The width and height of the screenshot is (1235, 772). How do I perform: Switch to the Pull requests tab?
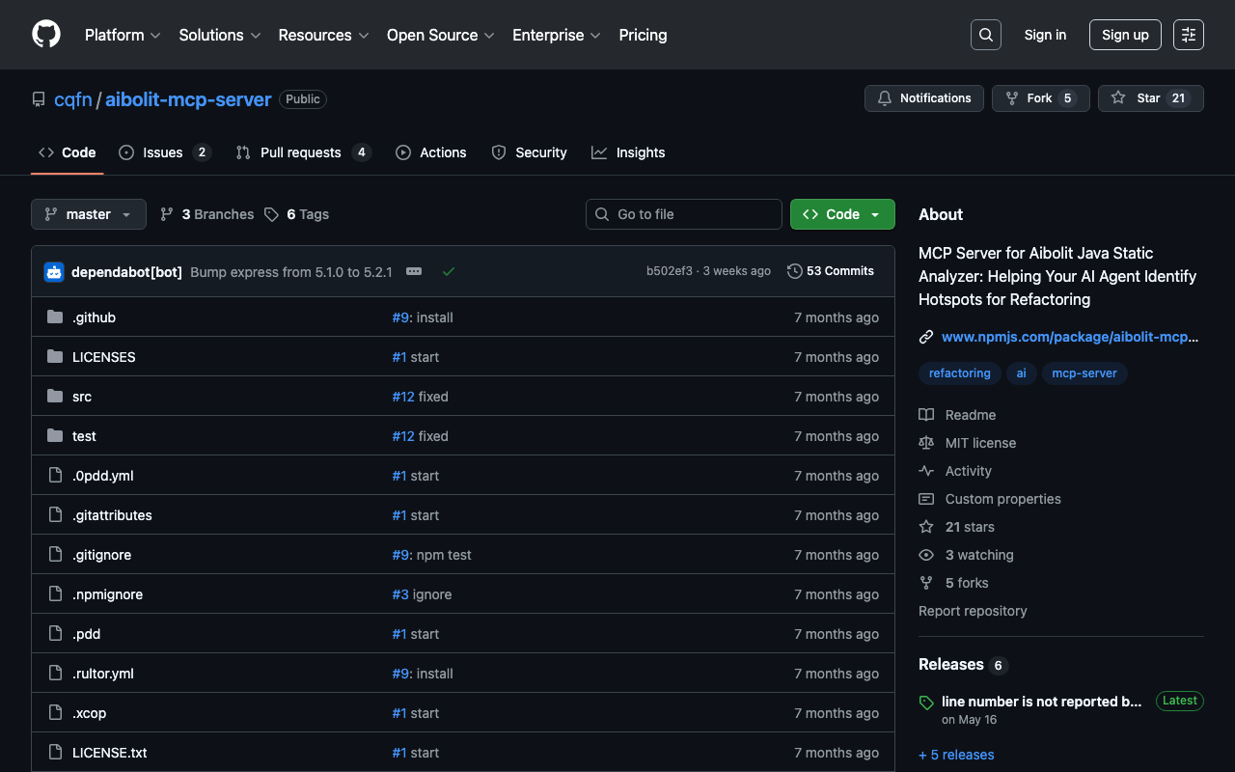pos(301,152)
